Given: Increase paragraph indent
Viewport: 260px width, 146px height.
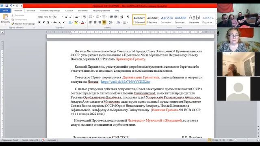Looking at the screenshot, I should 116,17.
